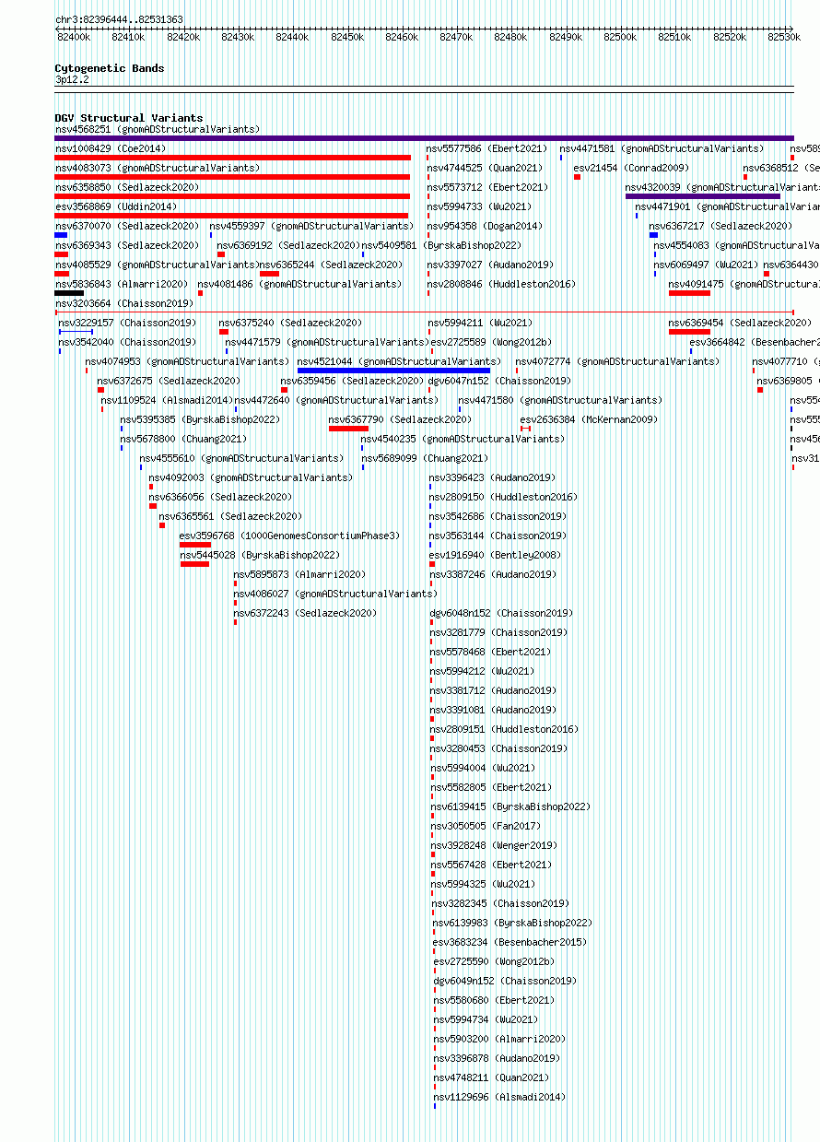Screen dimensions: 820x1142
Task: Click the red bar under nsv4091475
Action: click(689, 293)
